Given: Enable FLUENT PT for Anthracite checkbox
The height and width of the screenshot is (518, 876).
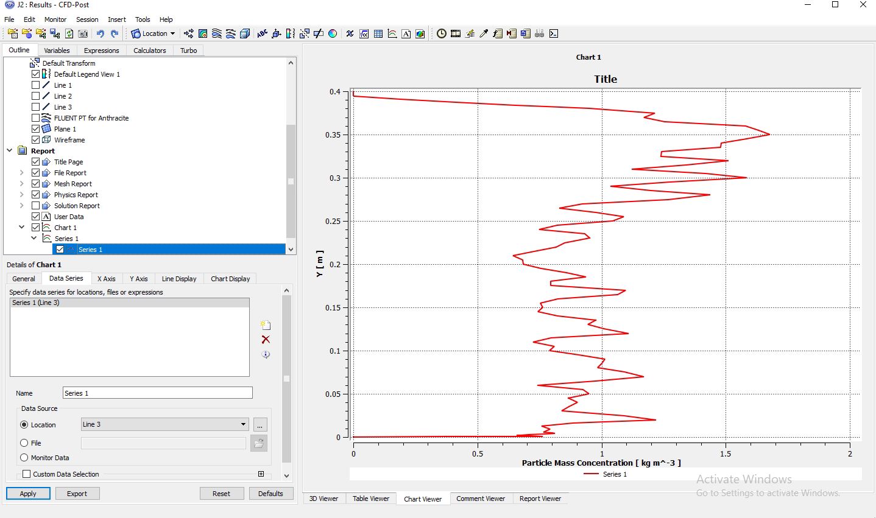Looking at the screenshot, I should coord(35,118).
